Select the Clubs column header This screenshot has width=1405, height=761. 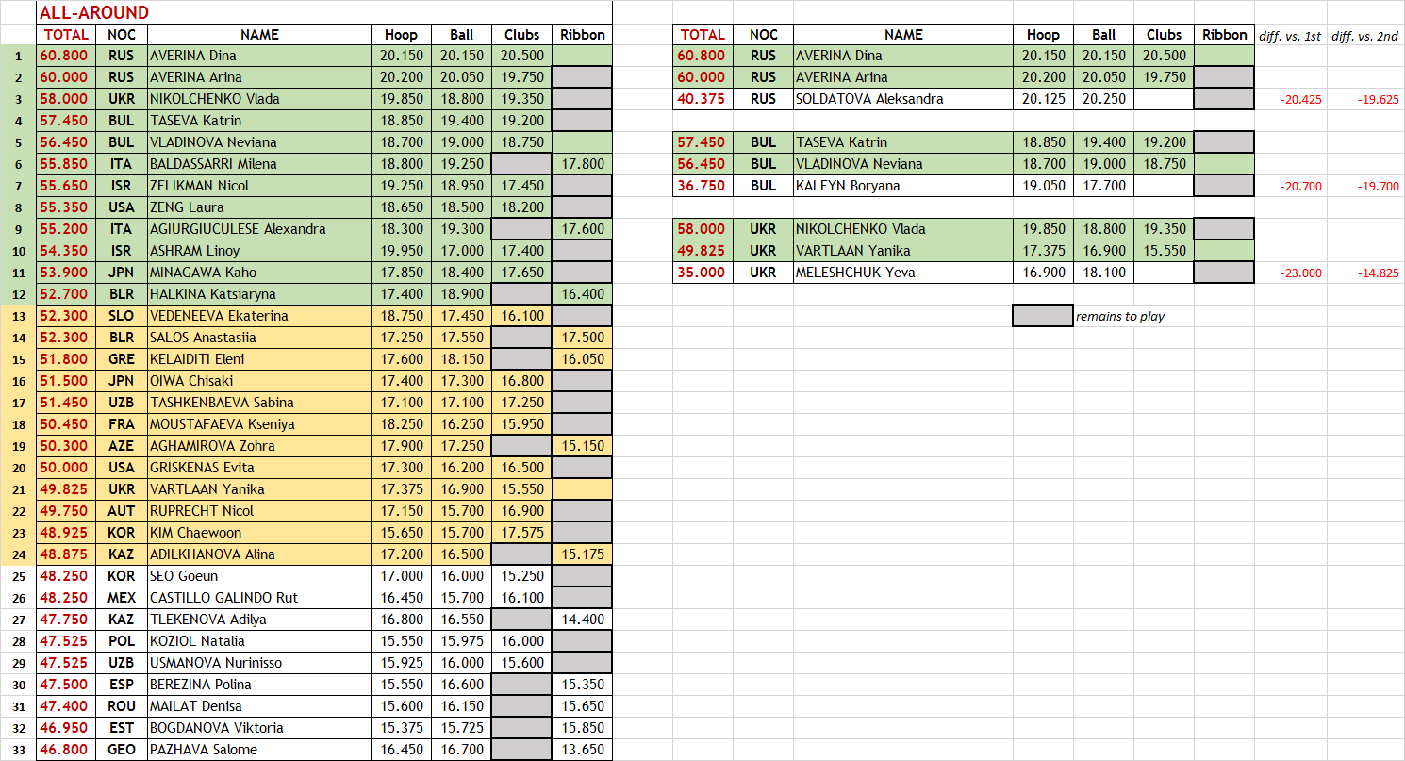(x=521, y=34)
